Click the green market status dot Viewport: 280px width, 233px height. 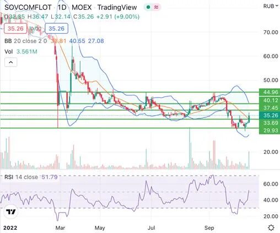(x=148, y=7)
